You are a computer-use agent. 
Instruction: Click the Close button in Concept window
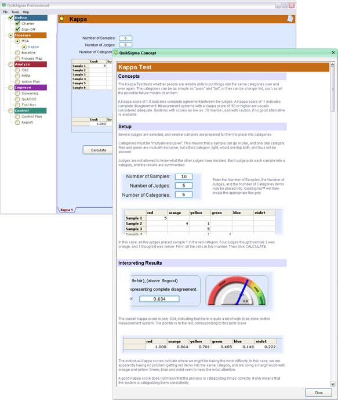[318, 392]
